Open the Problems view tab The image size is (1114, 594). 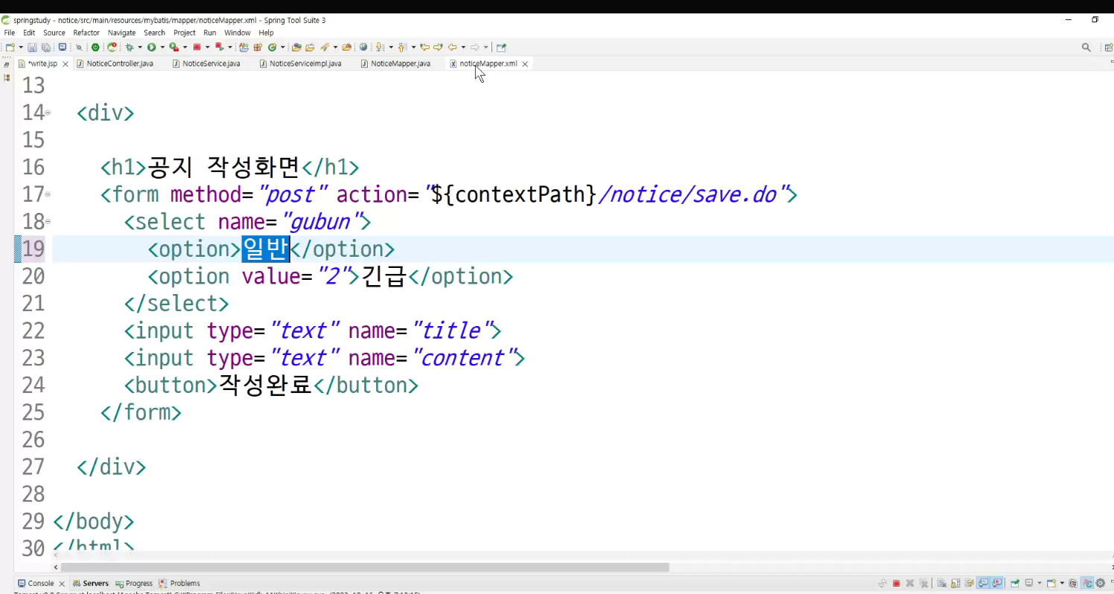[179, 584]
